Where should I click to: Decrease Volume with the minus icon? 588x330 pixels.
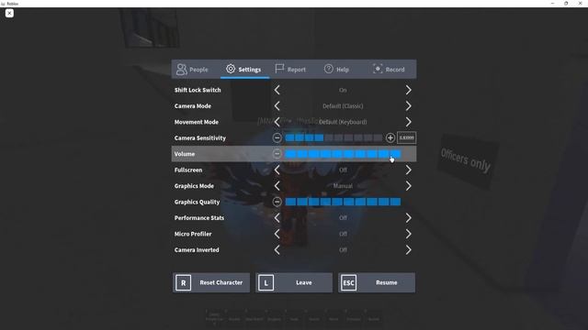point(277,154)
